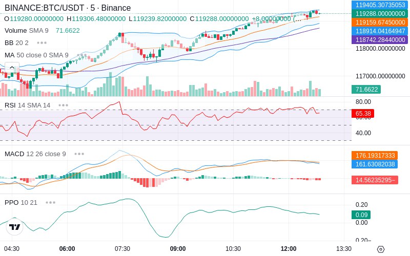Screen dimensions: 410x256
Task: Open chart settings hexagon gear icon
Action: coord(381,249)
